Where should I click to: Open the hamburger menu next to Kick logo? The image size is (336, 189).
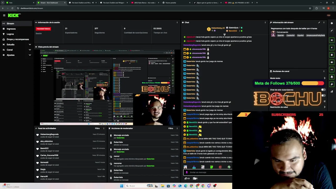[4, 15]
